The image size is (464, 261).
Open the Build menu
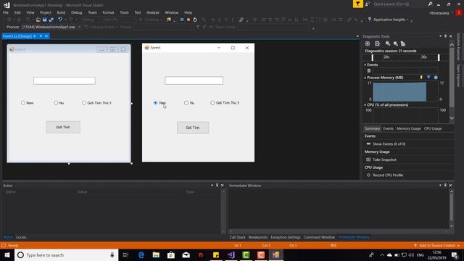click(61, 12)
